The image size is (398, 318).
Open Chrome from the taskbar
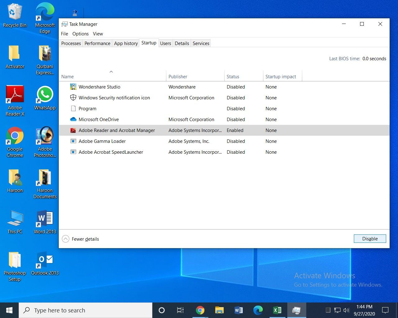[200, 310]
